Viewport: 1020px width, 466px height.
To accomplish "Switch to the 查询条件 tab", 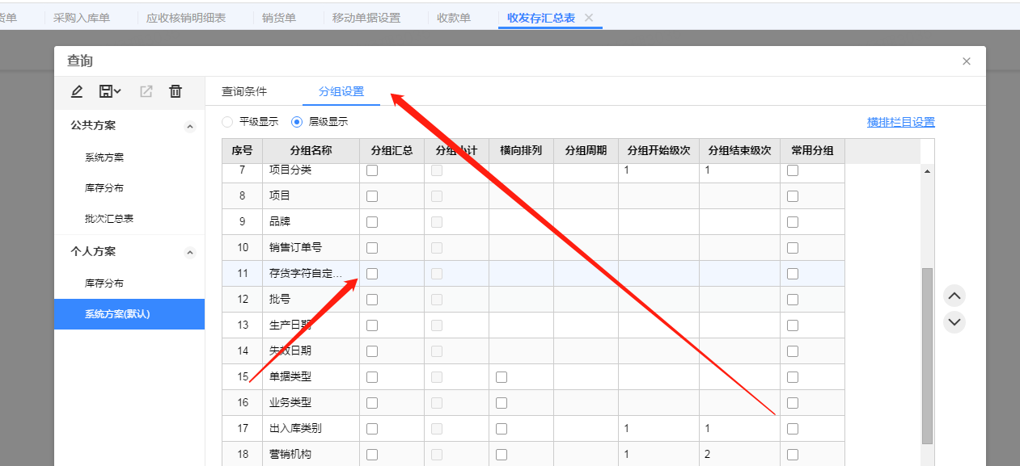I will click(244, 91).
